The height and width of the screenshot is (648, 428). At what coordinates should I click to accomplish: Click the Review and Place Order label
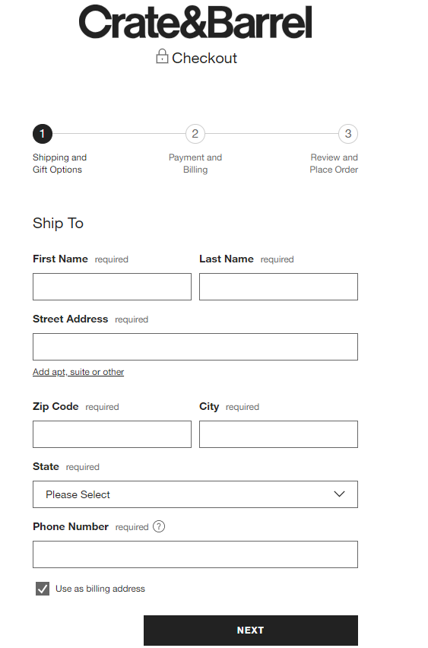click(x=334, y=164)
